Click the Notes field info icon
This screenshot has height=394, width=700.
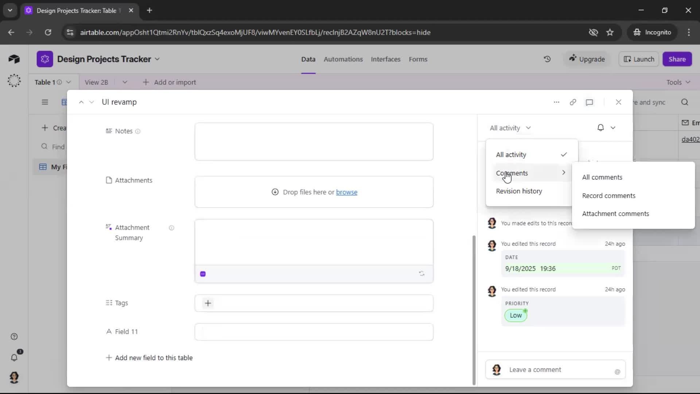138,131
